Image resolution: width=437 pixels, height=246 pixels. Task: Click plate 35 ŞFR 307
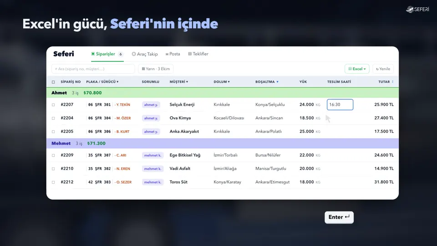pos(100,155)
